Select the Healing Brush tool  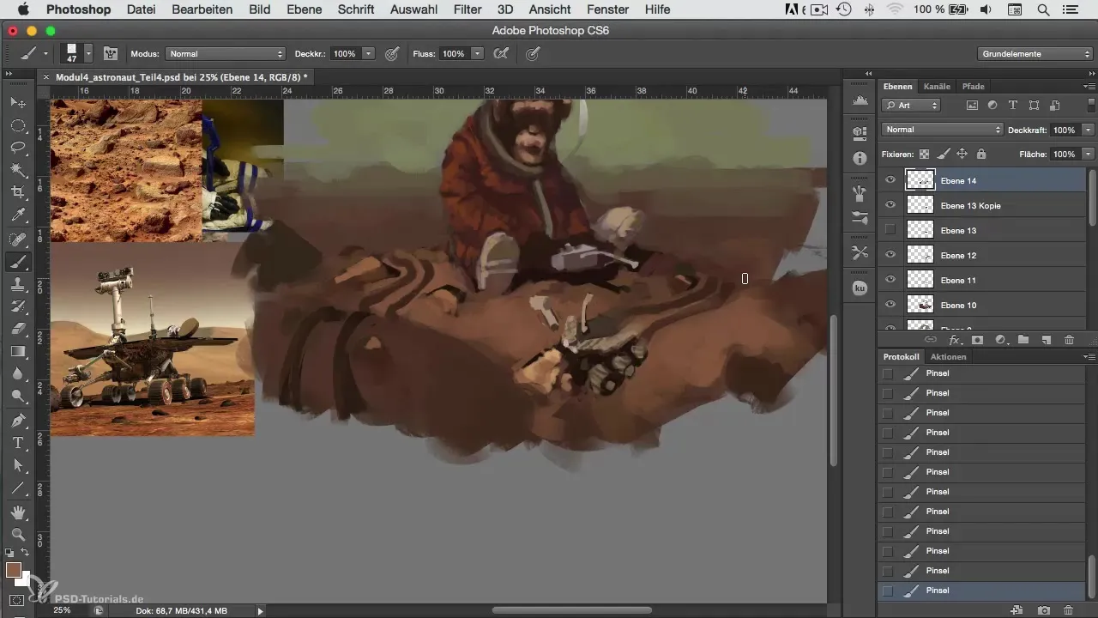click(18, 239)
